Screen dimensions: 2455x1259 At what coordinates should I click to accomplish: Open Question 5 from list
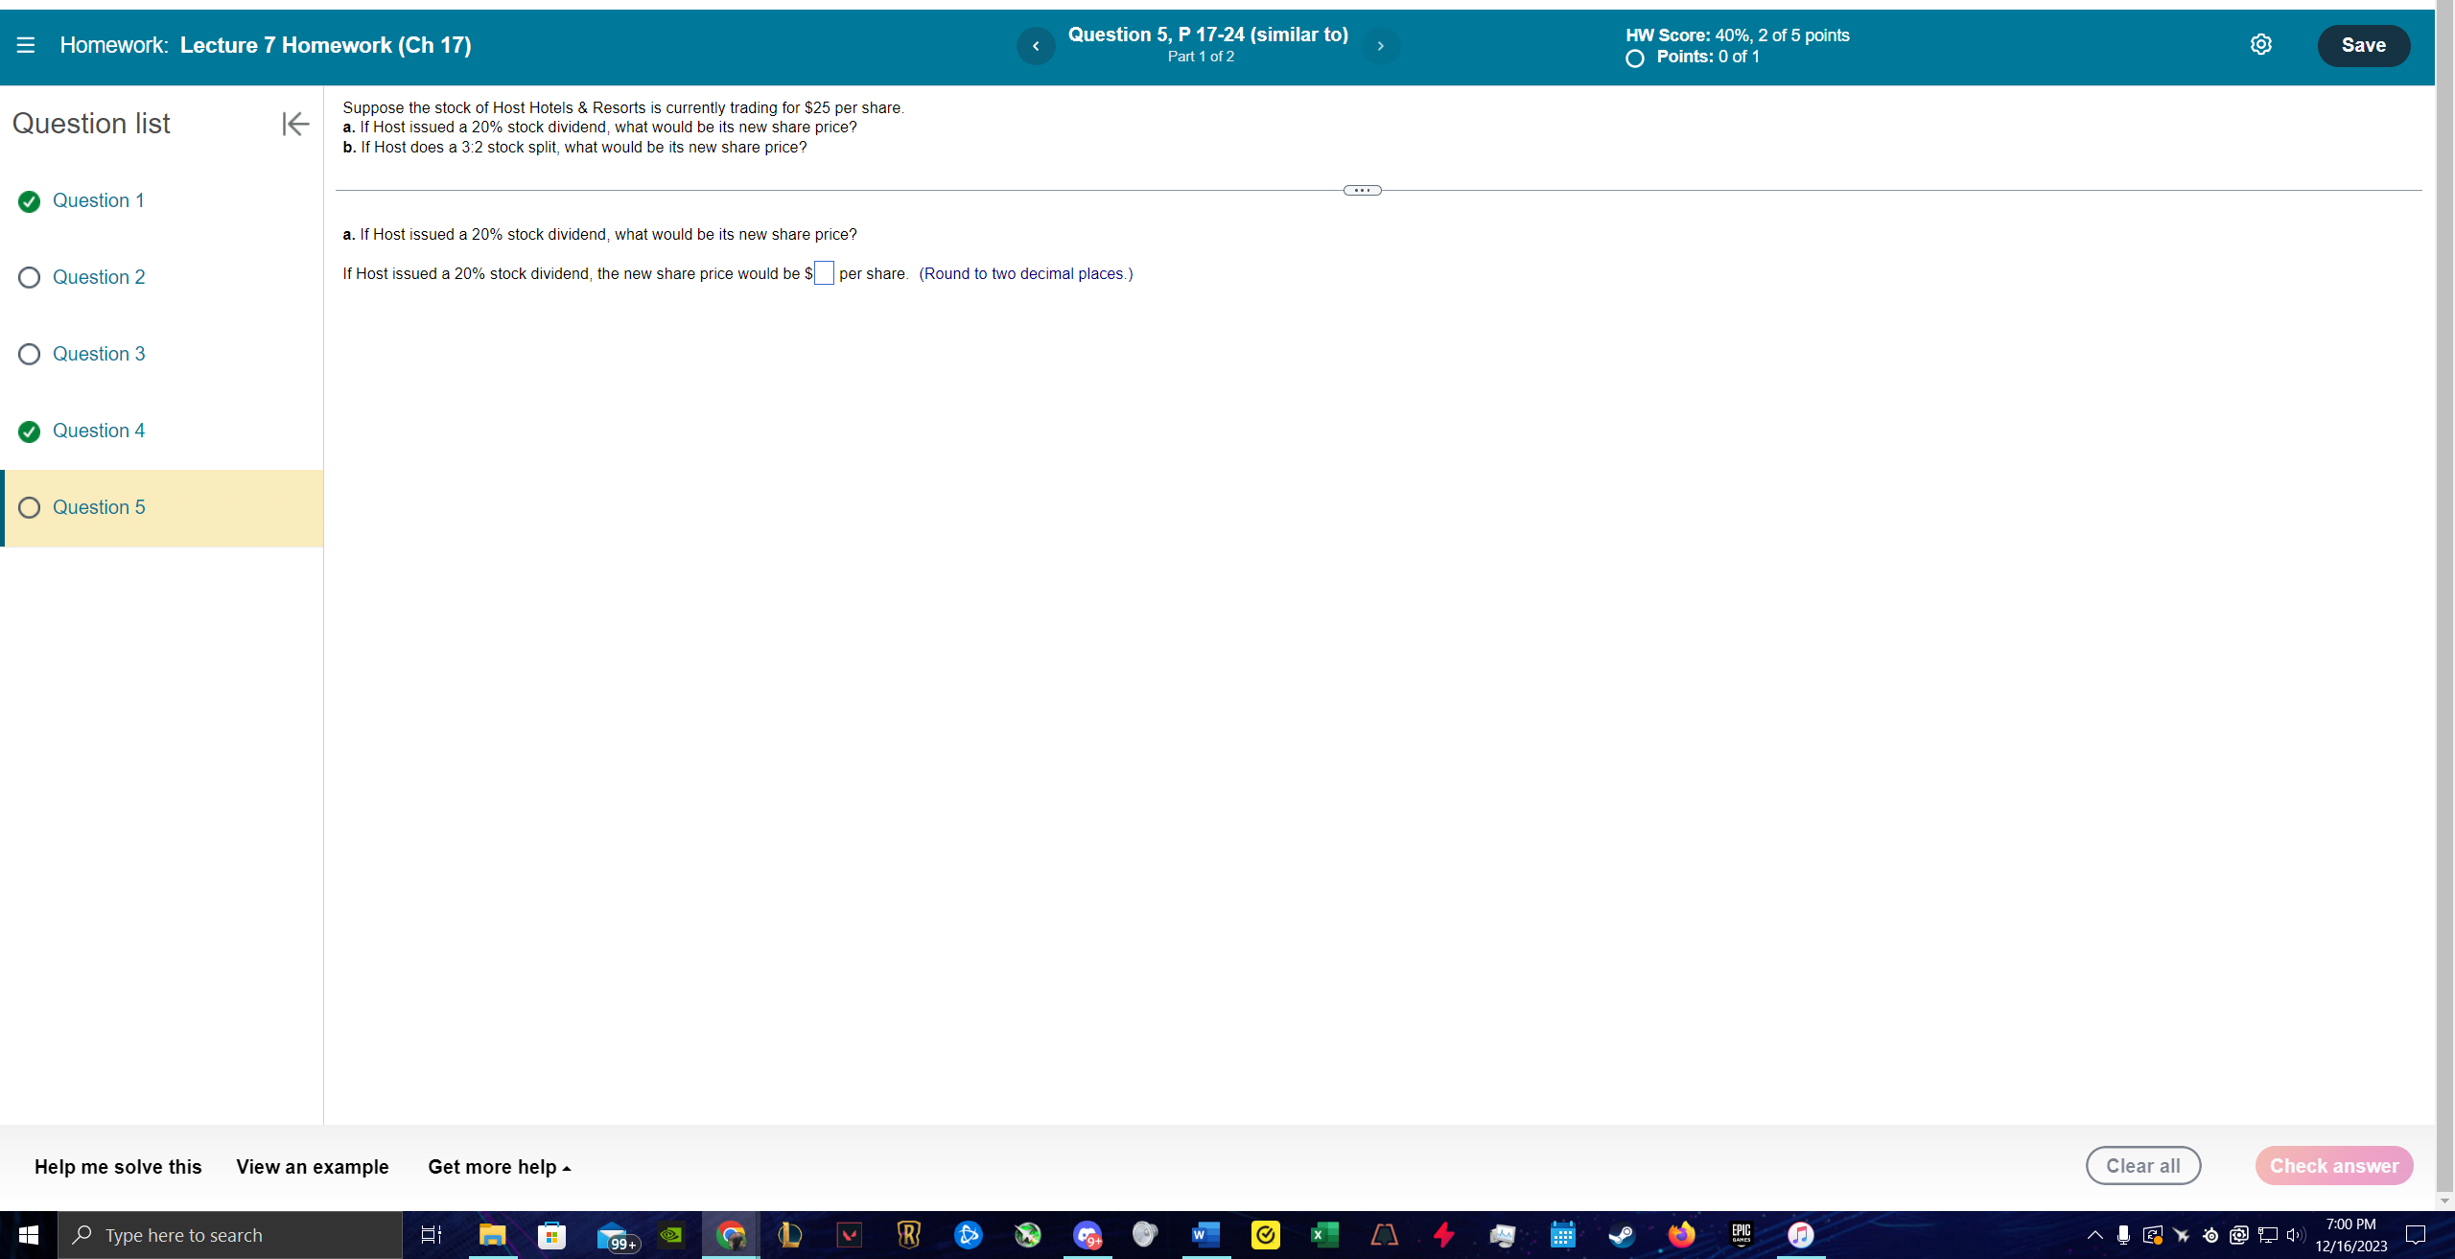pyautogui.click(x=99, y=507)
